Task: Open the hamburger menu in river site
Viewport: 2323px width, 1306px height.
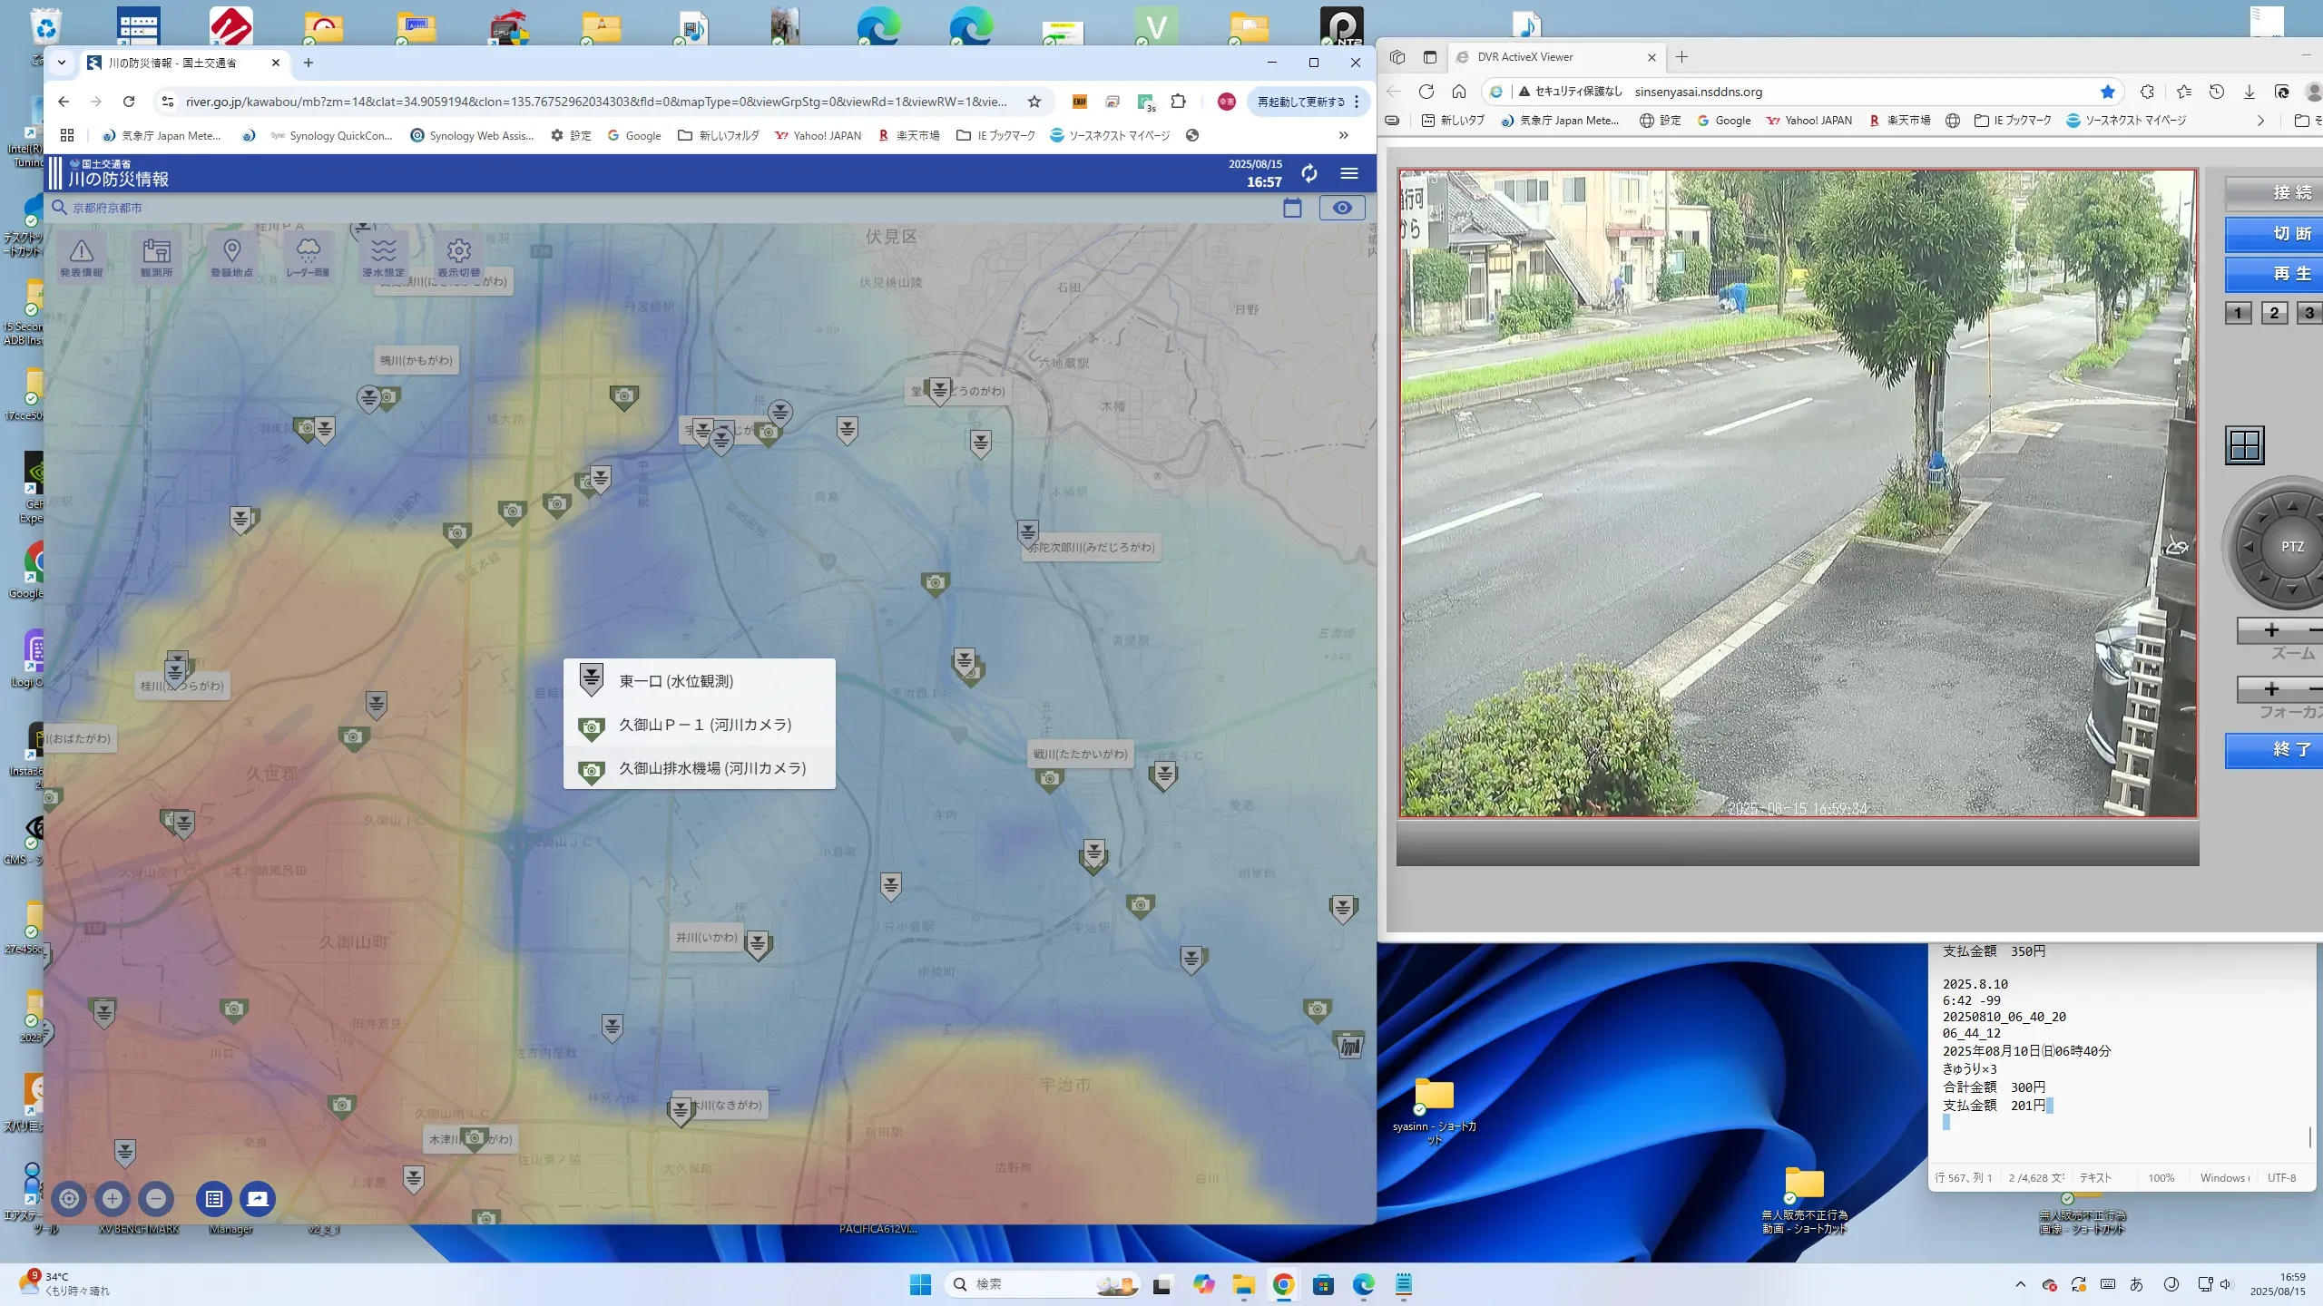Action: 1349,173
